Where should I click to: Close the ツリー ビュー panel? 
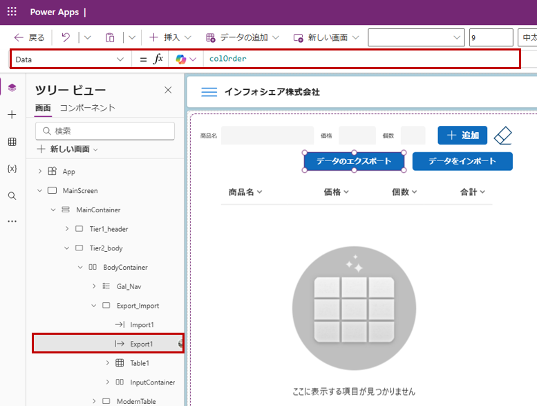pos(168,90)
